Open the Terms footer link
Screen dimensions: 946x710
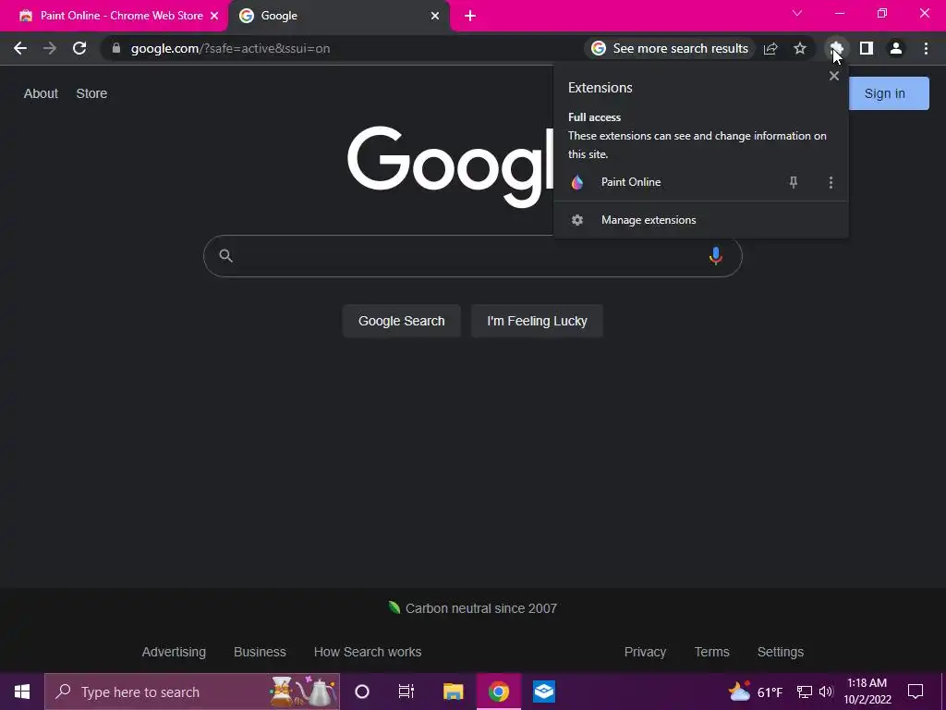coord(712,652)
